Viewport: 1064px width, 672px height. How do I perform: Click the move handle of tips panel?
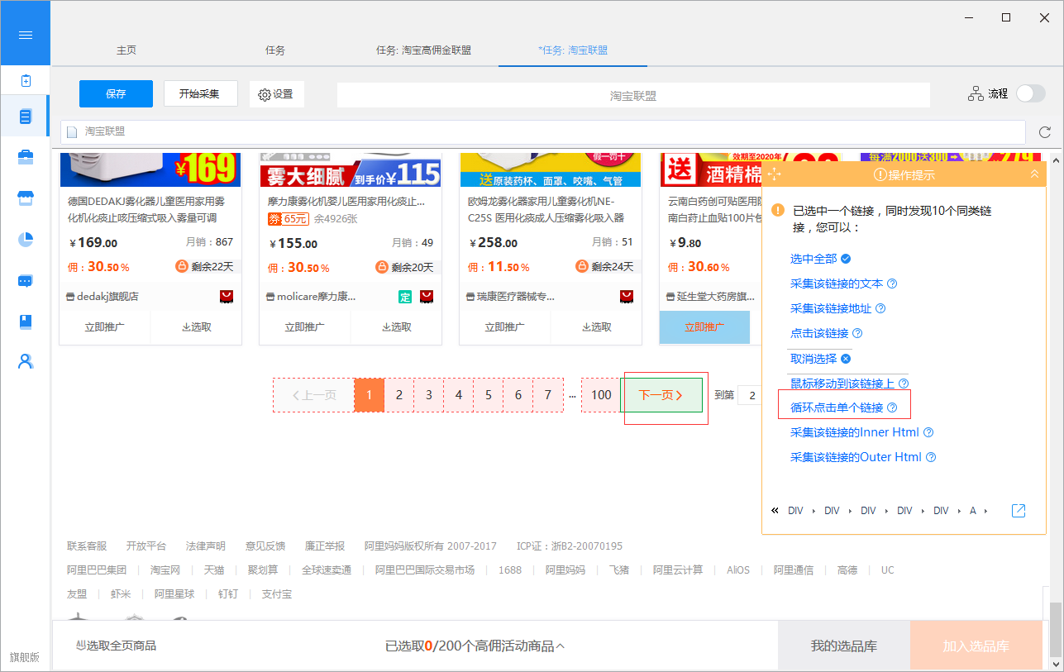[774, 174]
